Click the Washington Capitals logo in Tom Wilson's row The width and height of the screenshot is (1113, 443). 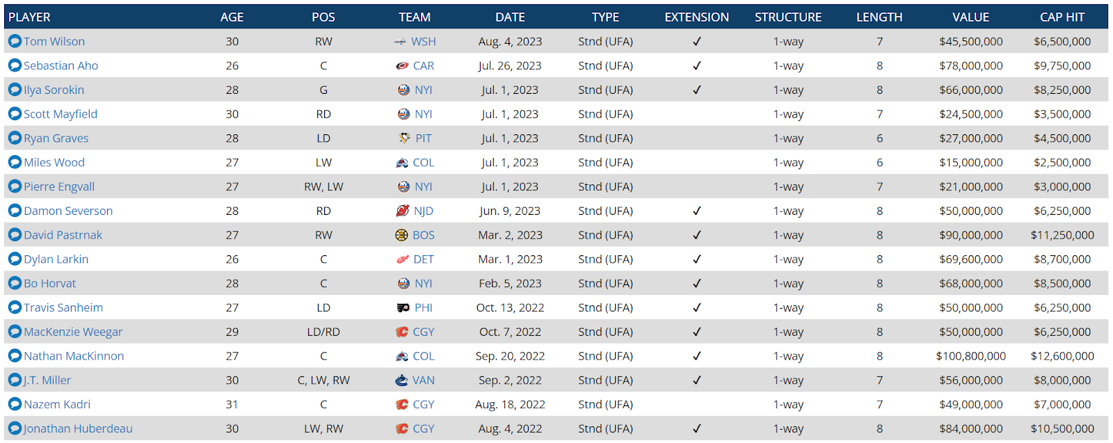[400, 42]
